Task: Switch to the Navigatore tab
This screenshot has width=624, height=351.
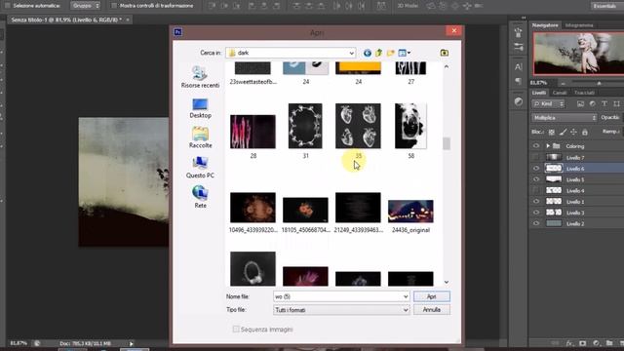Action: [x=545, y=25]
